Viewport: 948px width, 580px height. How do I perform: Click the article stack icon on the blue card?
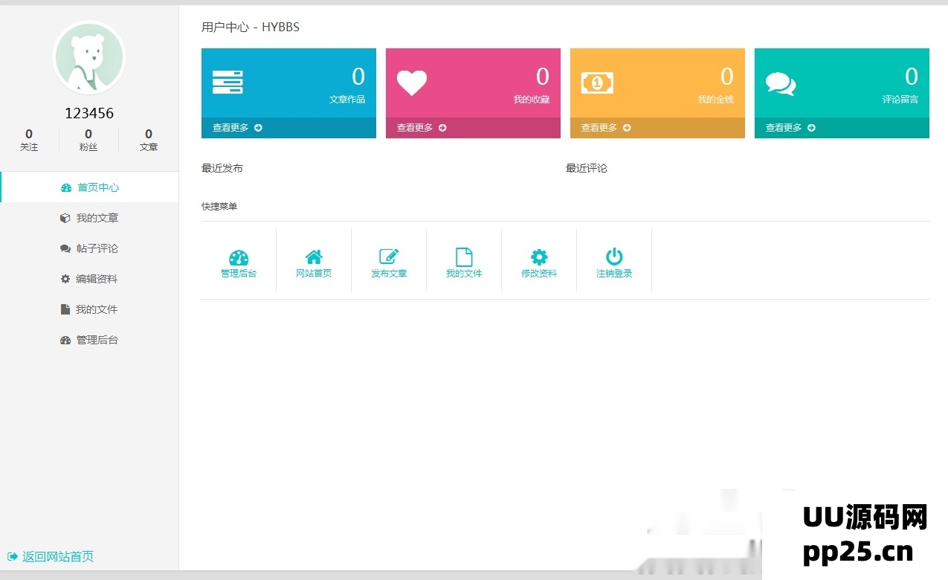coord(225,82)
